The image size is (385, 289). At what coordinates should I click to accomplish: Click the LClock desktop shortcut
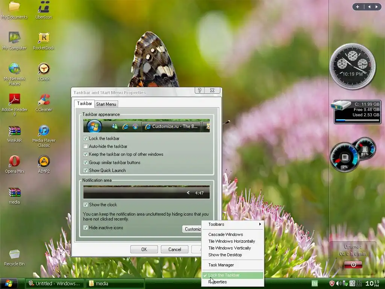[44, 72]
